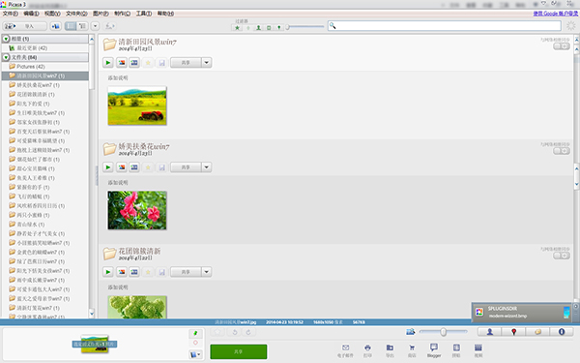Click the filter date range slider
Viewport: 580px width, 363px height.
tap(304, 27)
